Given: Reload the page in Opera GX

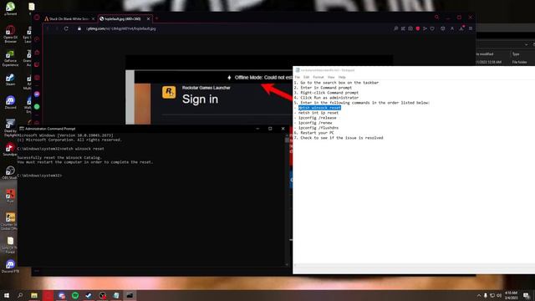Looking at the screenshot, I should pos(66,28).
